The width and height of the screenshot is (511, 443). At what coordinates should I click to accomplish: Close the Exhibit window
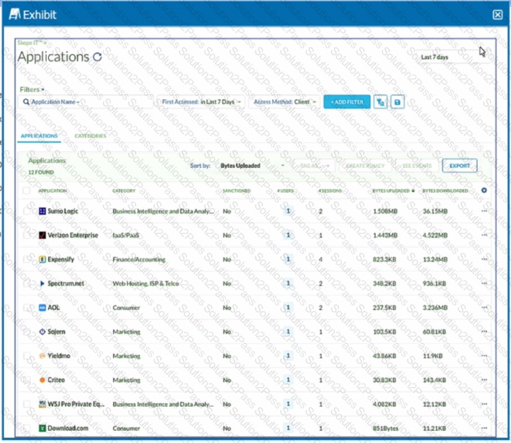pyautogui.click(x=497, y=15)
